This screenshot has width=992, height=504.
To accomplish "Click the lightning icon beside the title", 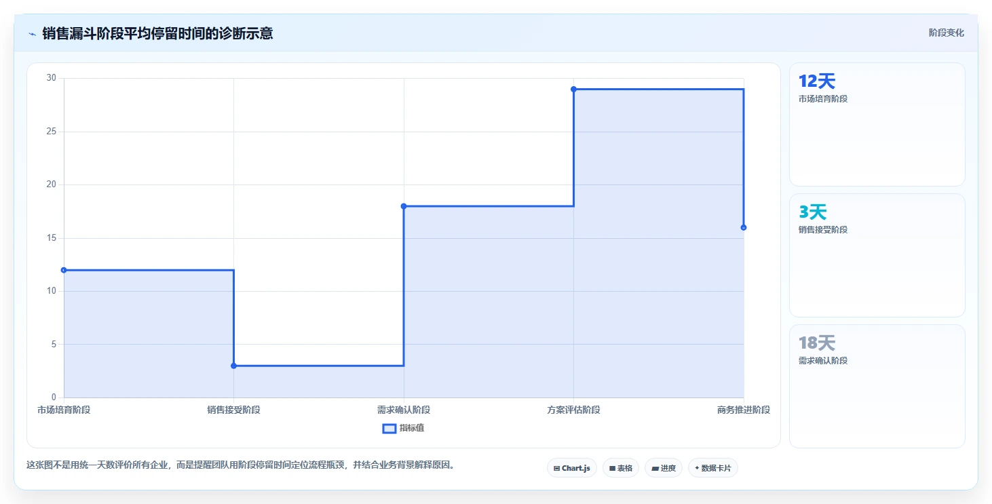I will click(x=32, y=33).
